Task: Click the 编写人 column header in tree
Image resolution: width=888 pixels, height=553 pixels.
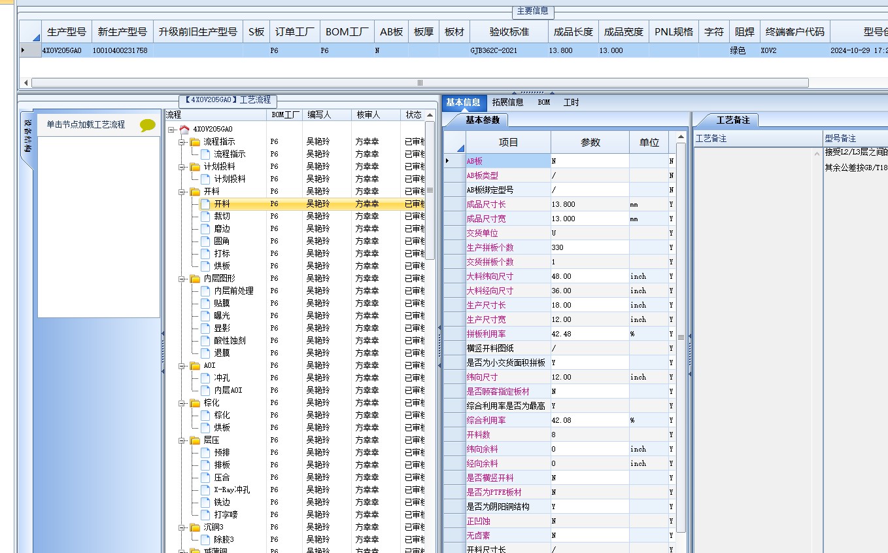Action: [327, 115]
